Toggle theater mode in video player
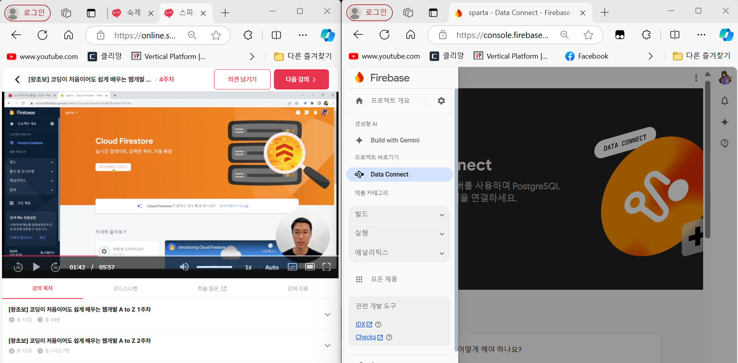Viewport: 738px width, 363px height. [310, 267]
